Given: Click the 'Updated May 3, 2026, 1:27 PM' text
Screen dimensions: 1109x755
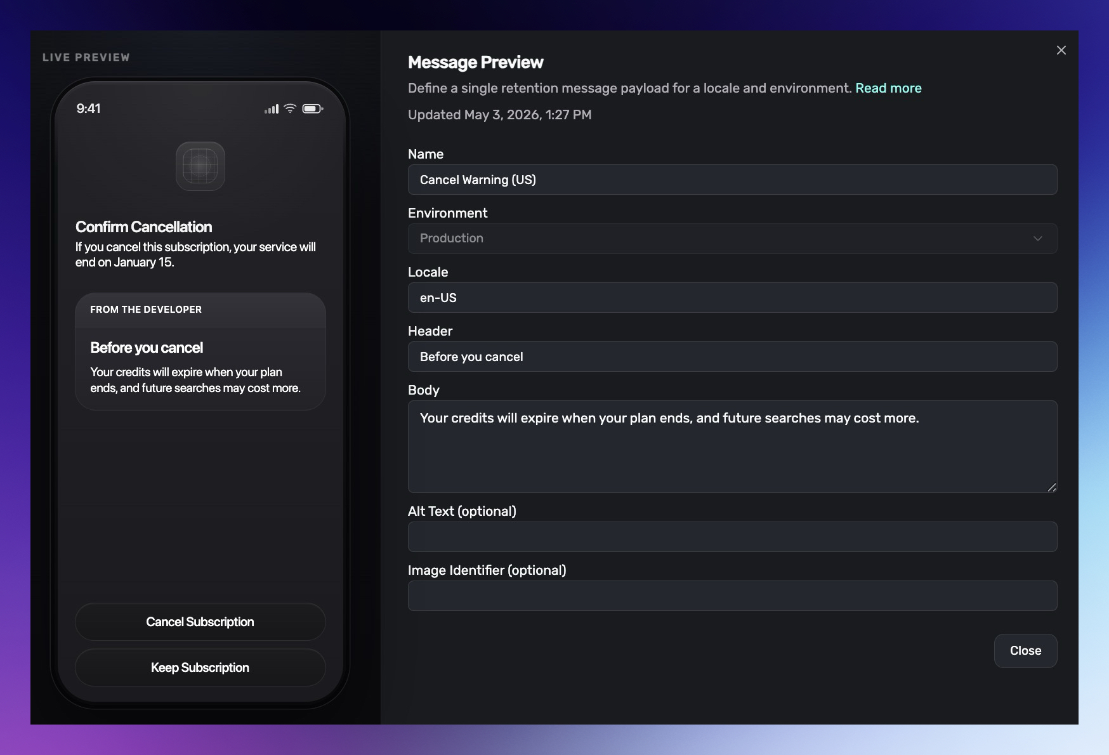Looking at the screenshot, I should 499,115.
